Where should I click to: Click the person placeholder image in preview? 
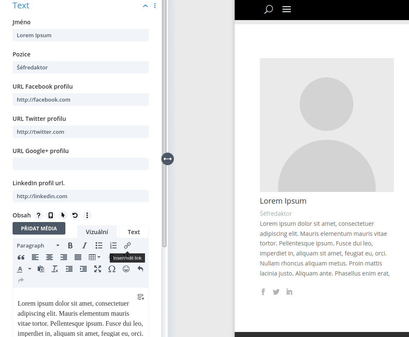pos(326,125)
